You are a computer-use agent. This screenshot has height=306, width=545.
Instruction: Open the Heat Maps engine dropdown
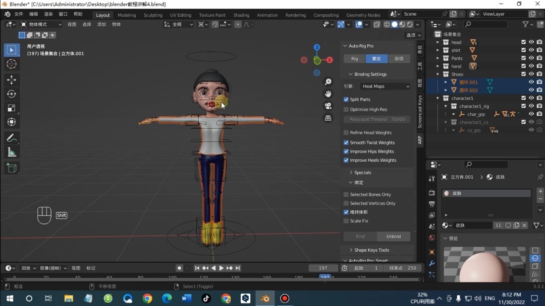coord(385,86)
